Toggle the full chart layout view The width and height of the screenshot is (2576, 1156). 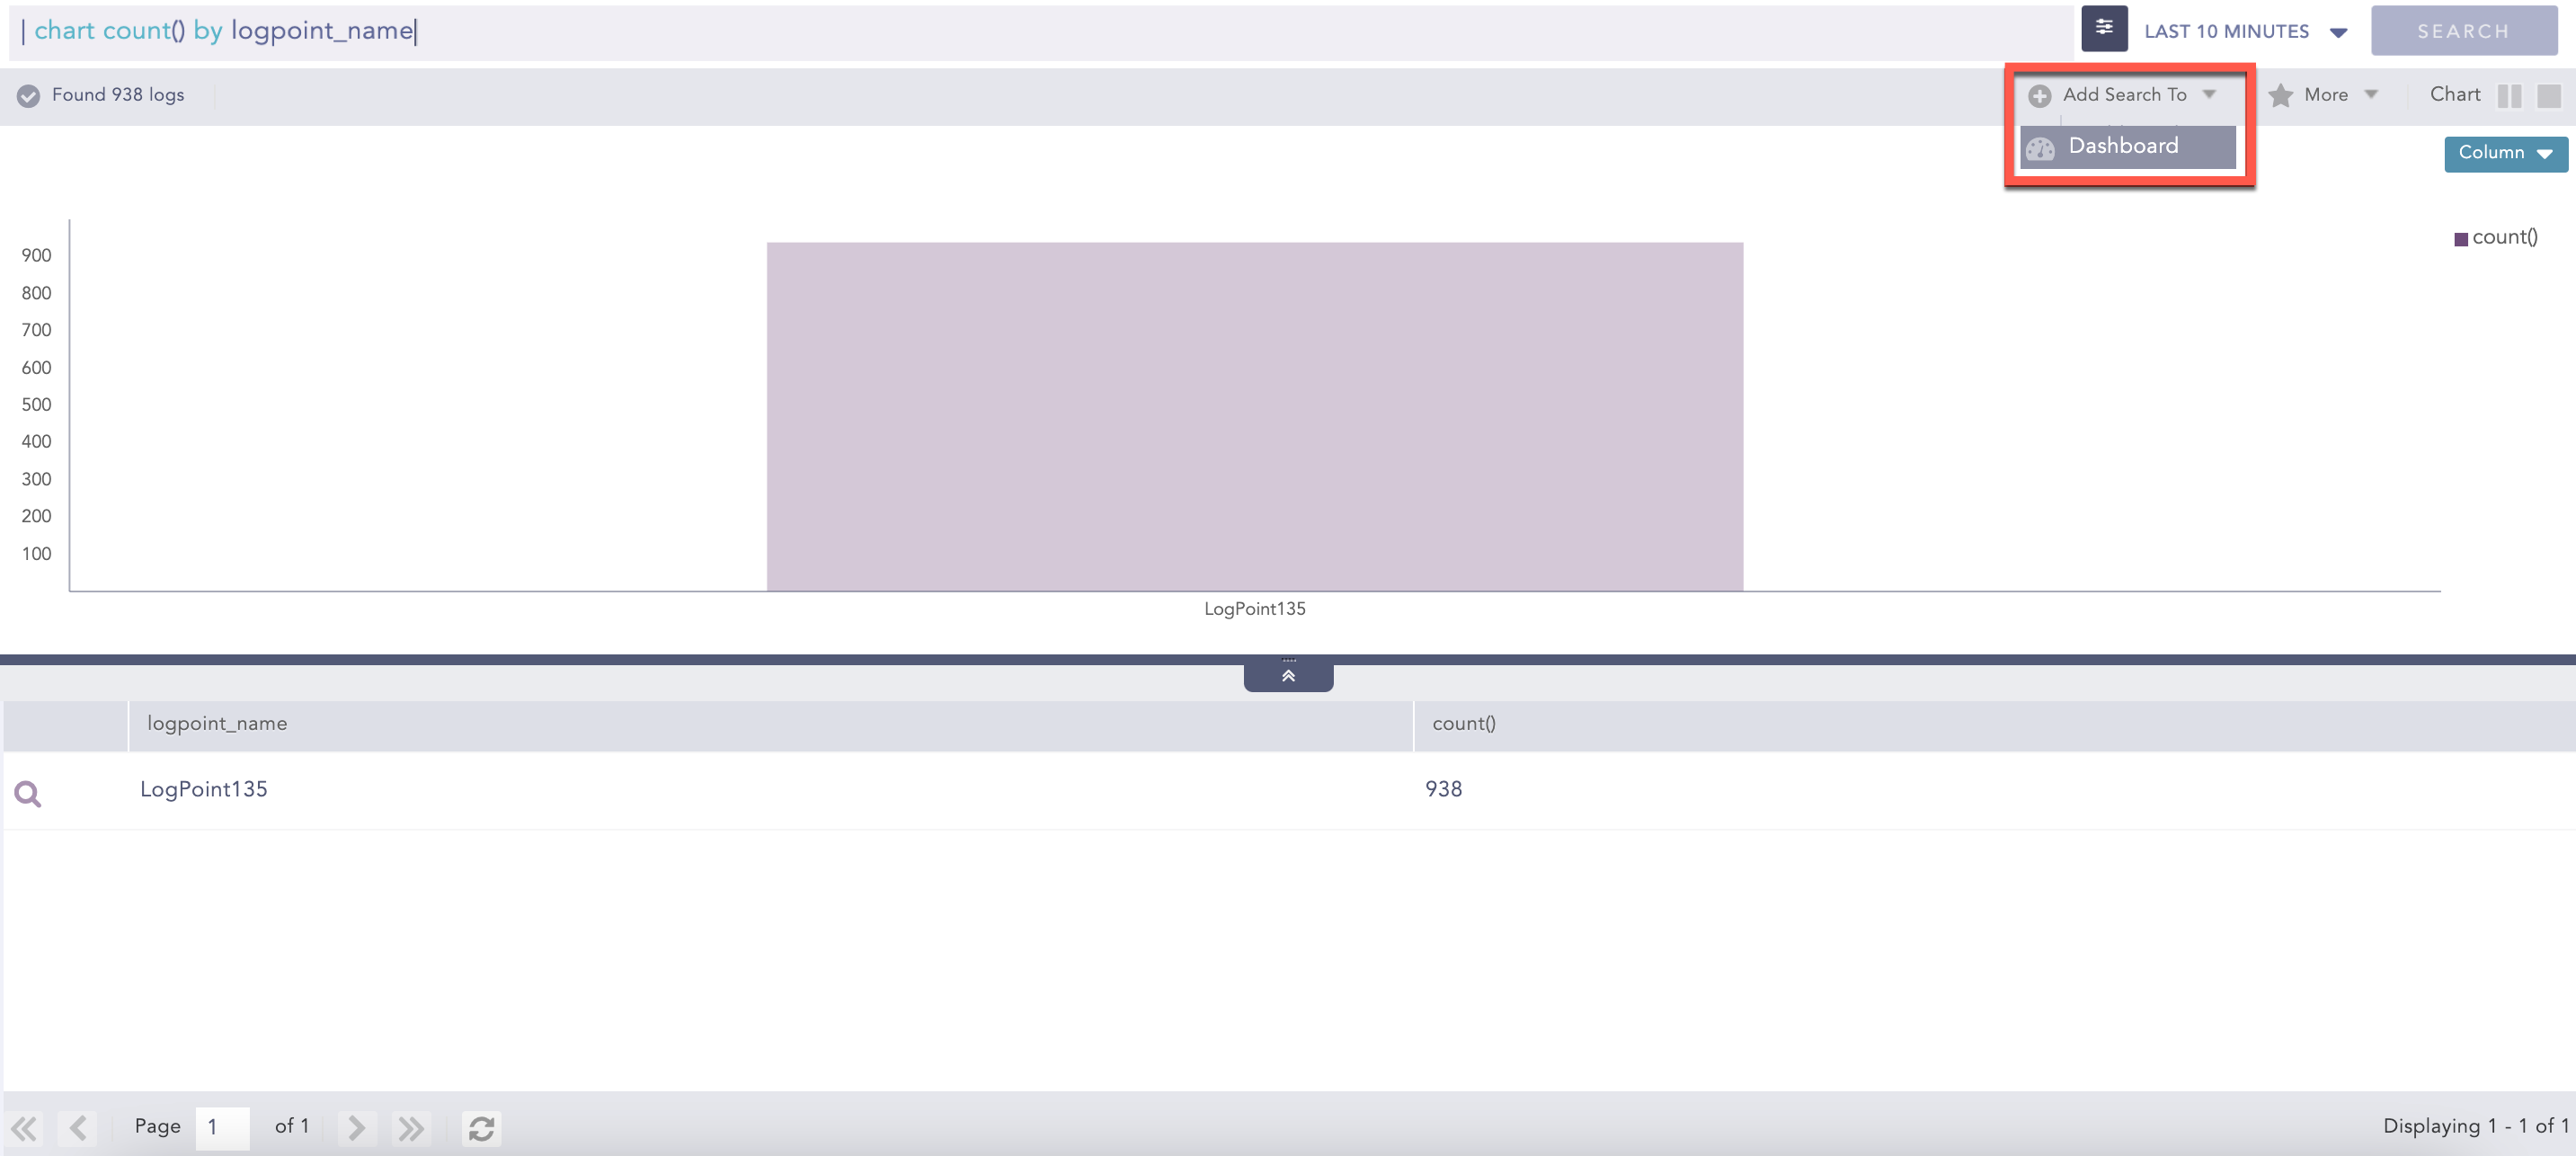[2549, 95]
